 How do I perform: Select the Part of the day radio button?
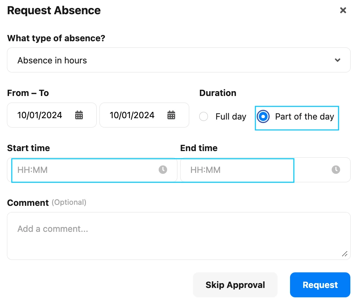coord(263,116)
